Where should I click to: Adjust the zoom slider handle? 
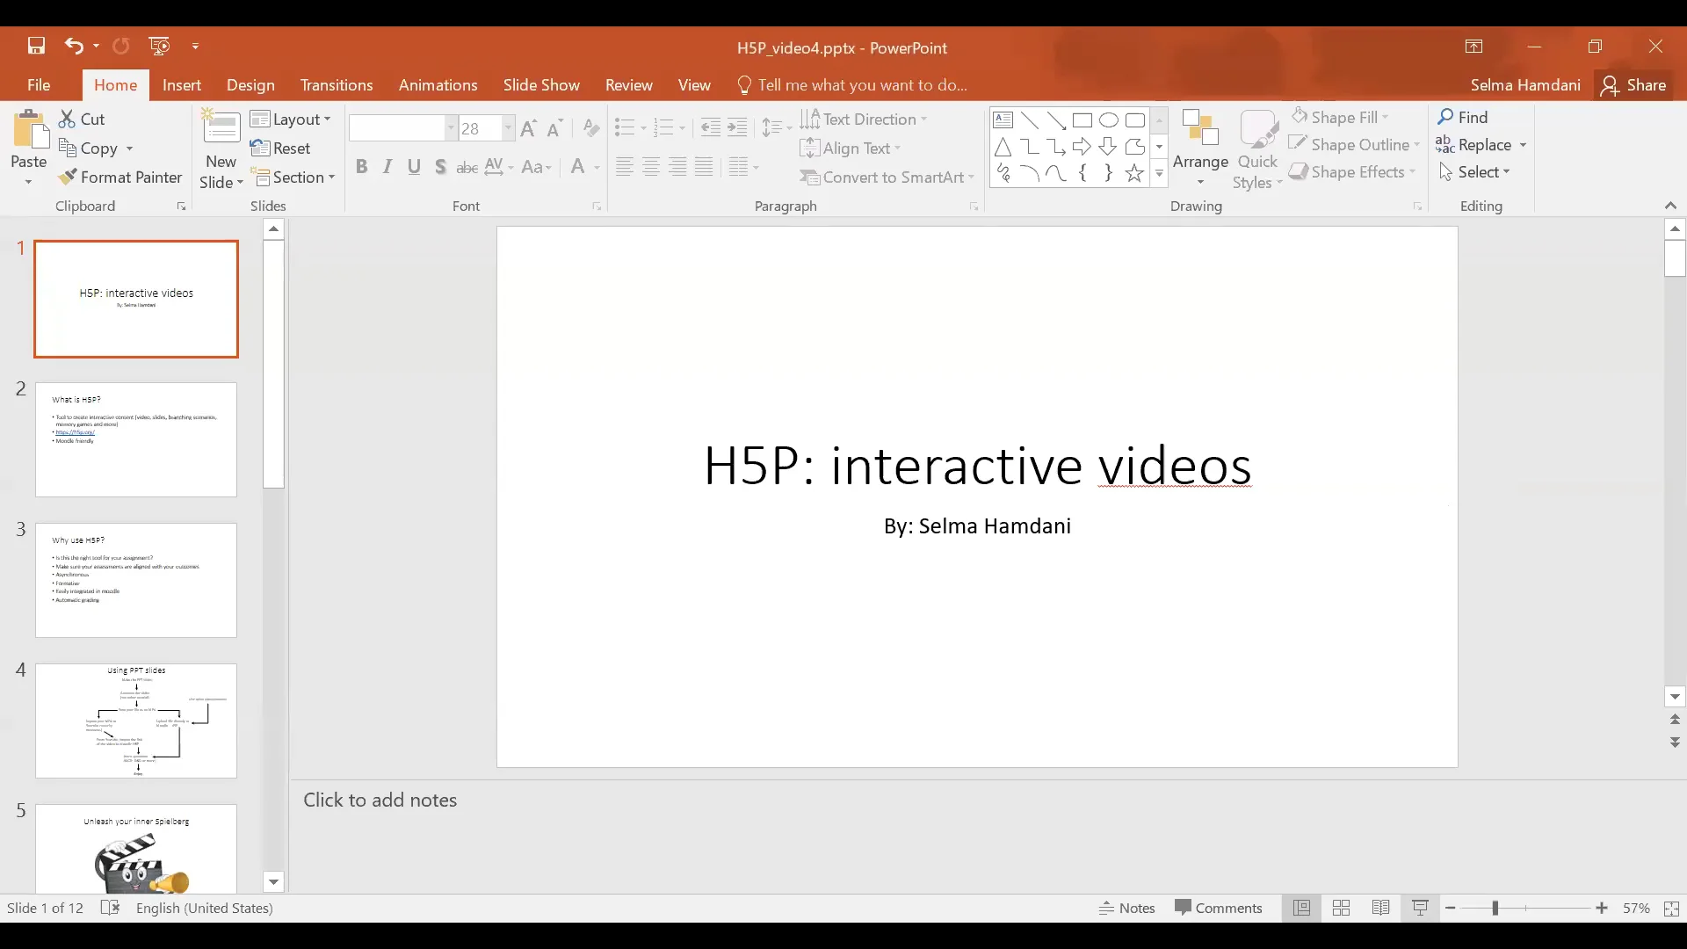point(1495,908)
